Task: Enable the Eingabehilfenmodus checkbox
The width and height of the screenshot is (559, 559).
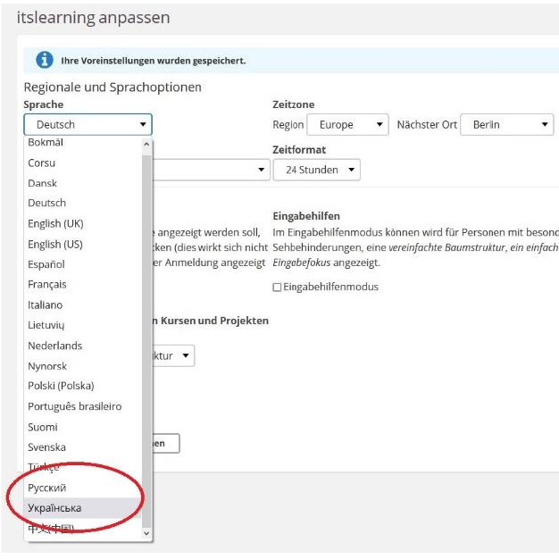Action: [x=277, y=287]
